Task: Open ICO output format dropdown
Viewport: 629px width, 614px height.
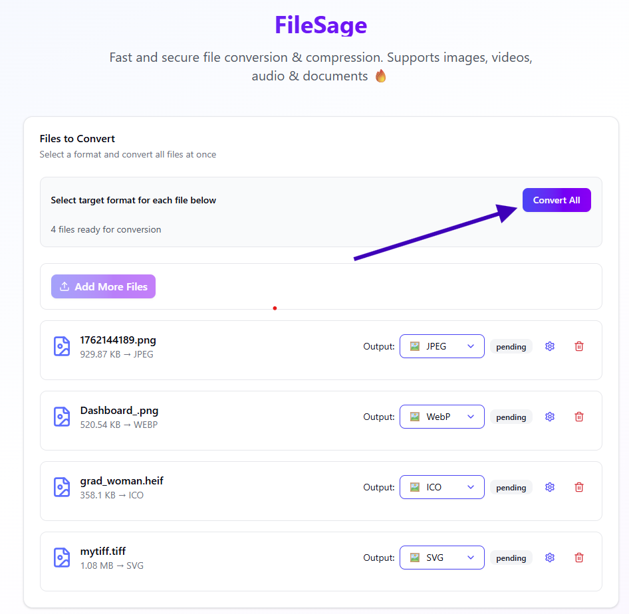Action: [441, 487]
